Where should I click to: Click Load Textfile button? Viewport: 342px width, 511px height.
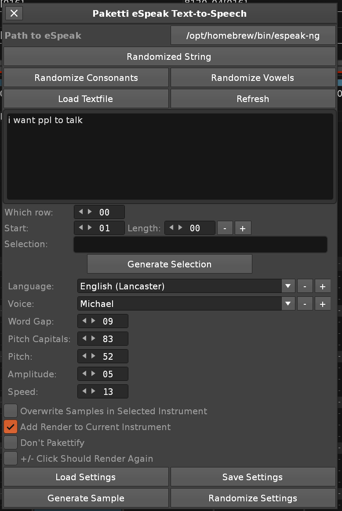(86, 99)
